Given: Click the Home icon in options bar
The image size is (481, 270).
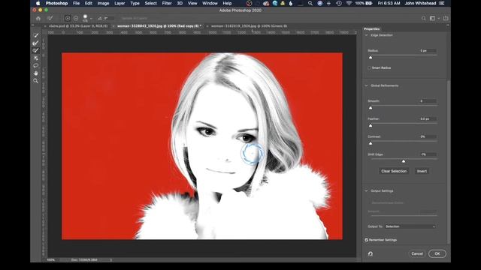Looking at the screenshot, I should pos(38,18).
